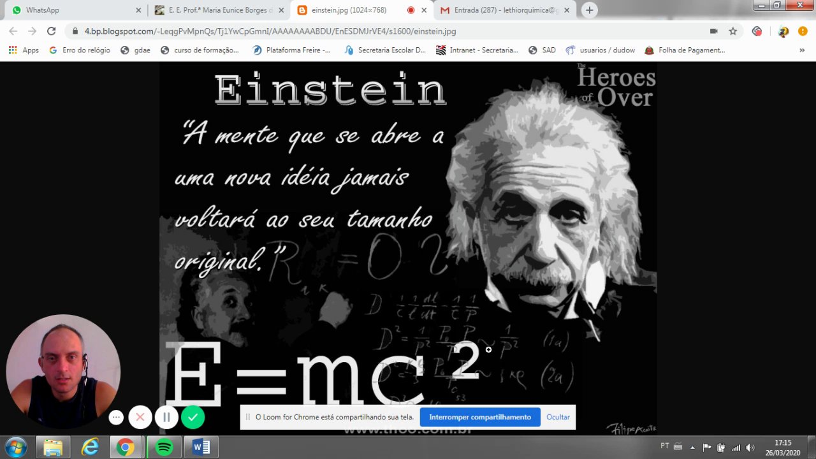The width and height of the screenshot is (816, 459).
Task: Launch Internet Explorer from taskbar
Action: pos(90,448)
